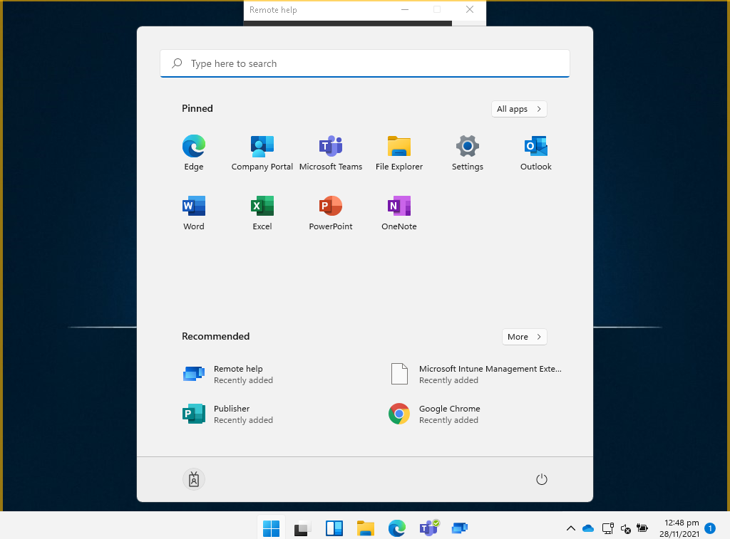Open Edge from pinned apps
730x539 pixels.
point(194,153)
